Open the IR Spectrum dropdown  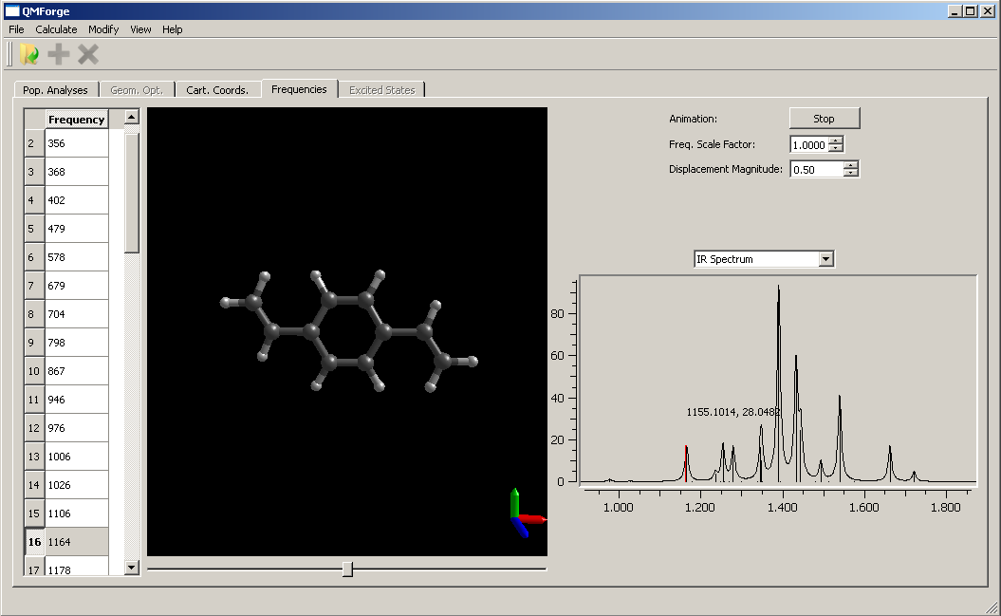[825, 259]
